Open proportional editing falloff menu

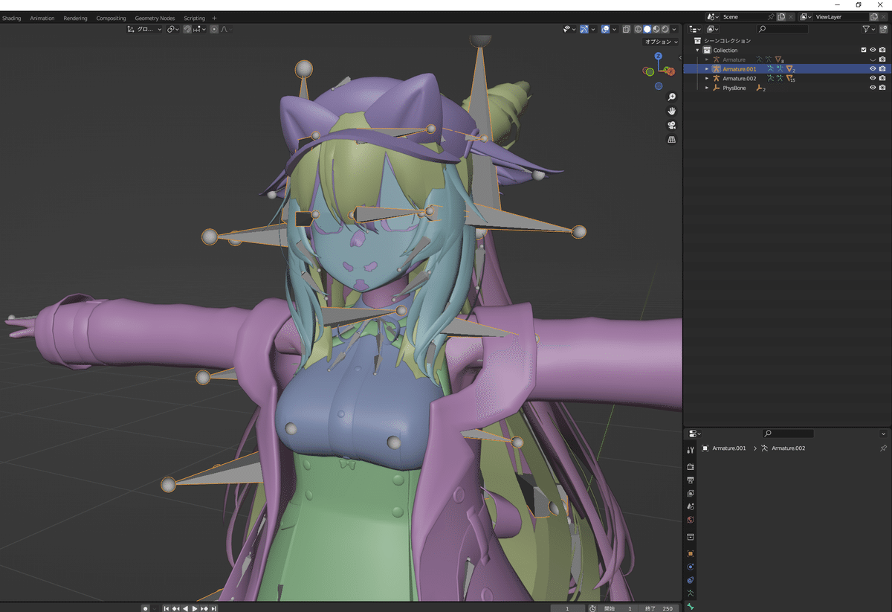click(226, 29)
